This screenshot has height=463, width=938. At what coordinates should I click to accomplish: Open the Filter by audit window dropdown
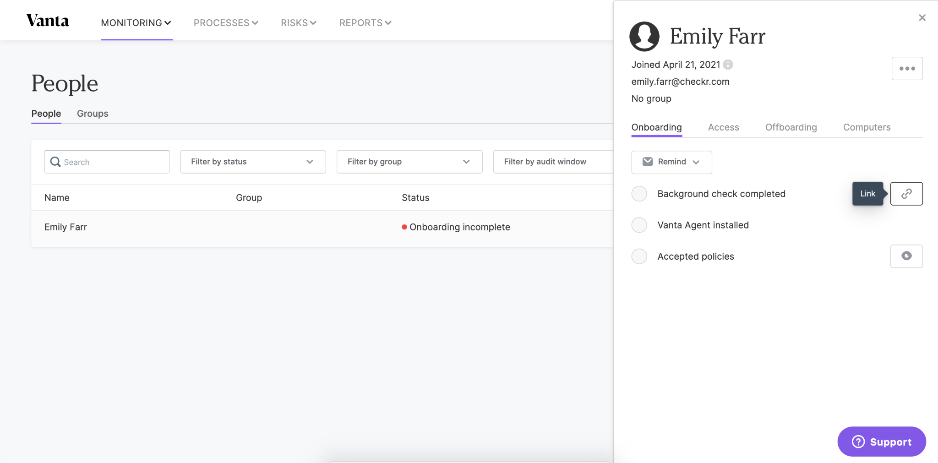click(x=553, y=162)
